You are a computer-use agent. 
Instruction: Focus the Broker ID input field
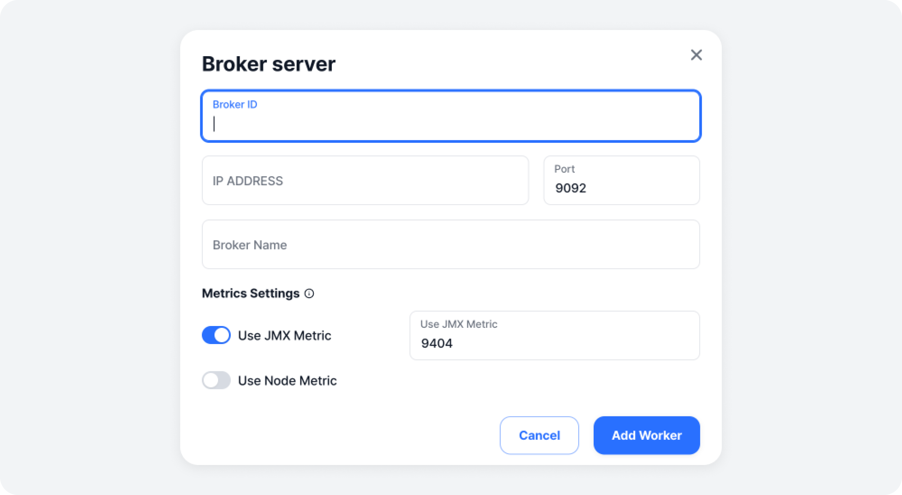[451, 116]
